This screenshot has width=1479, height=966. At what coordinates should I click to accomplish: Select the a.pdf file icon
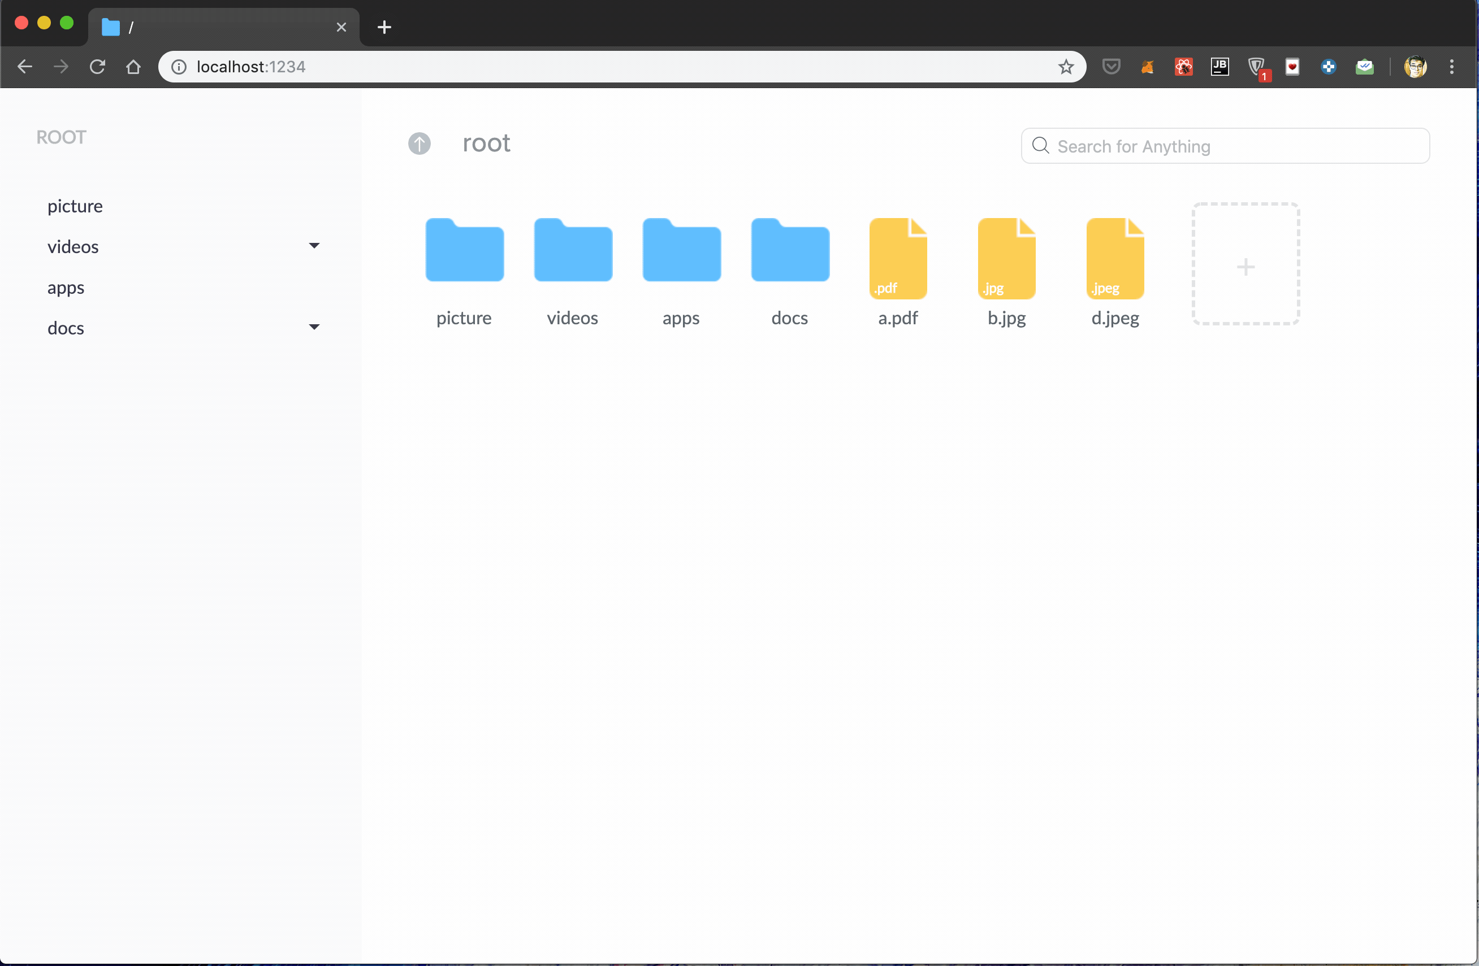(897, 258)
